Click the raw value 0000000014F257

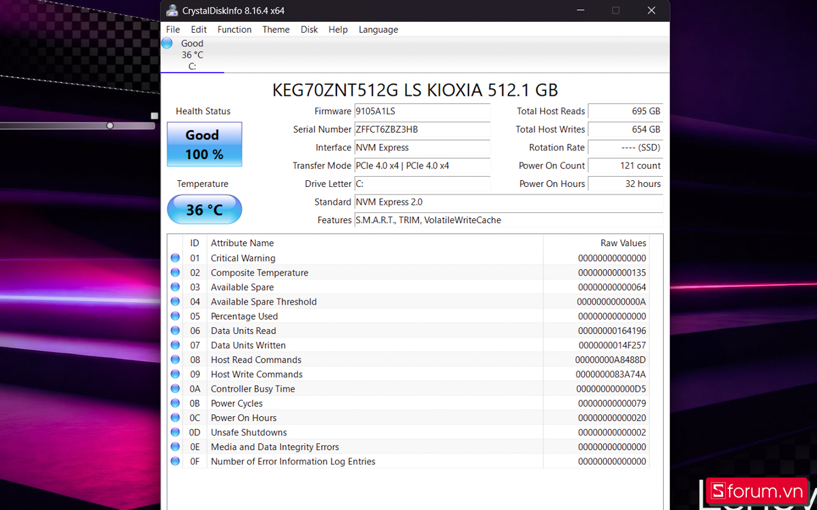612,345
